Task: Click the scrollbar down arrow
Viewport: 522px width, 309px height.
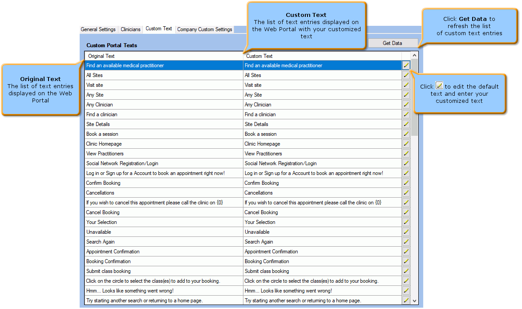Action: coord(414,301)
